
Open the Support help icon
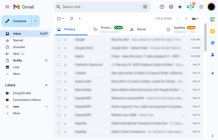click(x=162, y=7)
